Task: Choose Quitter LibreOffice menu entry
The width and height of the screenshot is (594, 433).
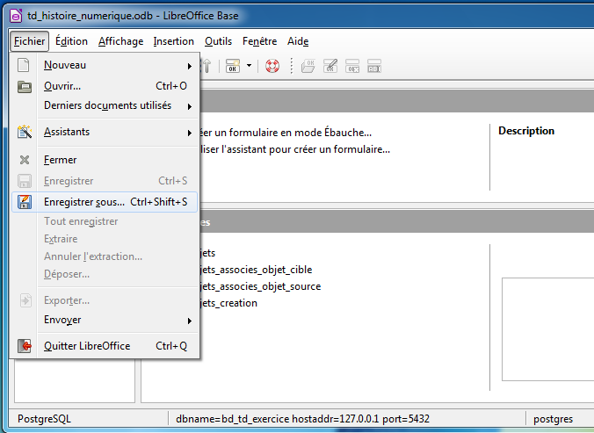Action: coord(105,346)
